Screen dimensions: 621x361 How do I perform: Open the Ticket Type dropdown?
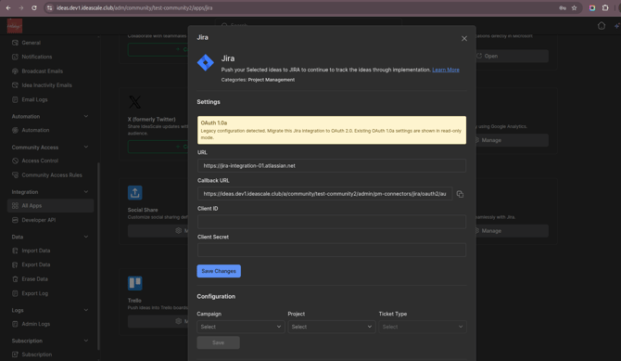pyautogui.click(x=423, y=327)
